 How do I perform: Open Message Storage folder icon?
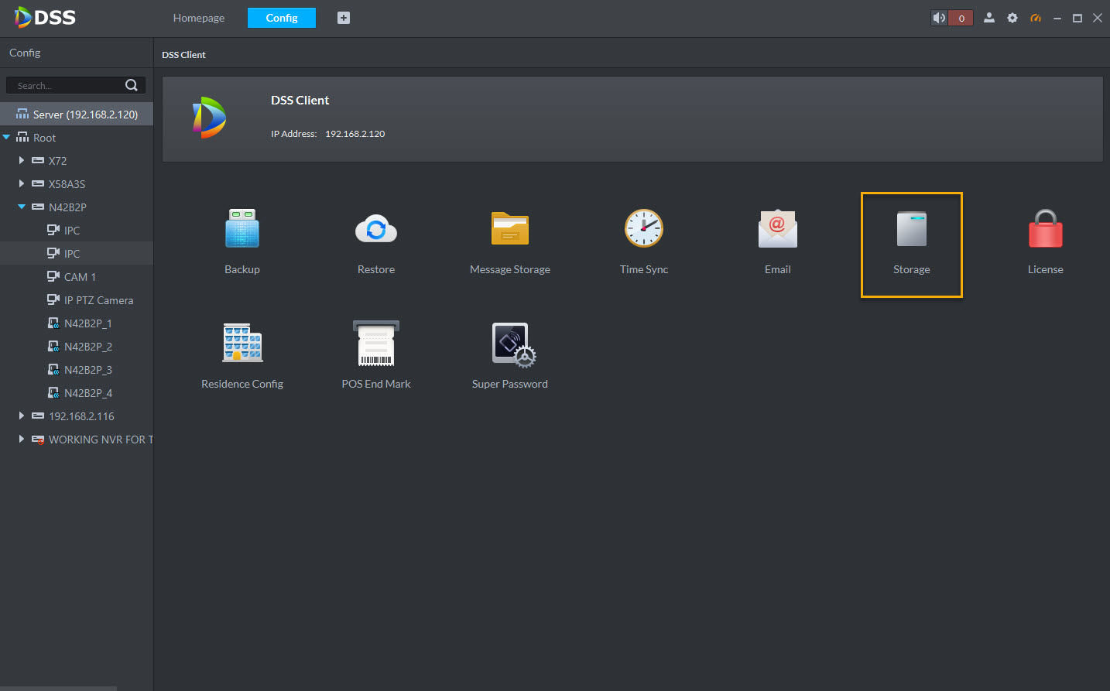510,228
